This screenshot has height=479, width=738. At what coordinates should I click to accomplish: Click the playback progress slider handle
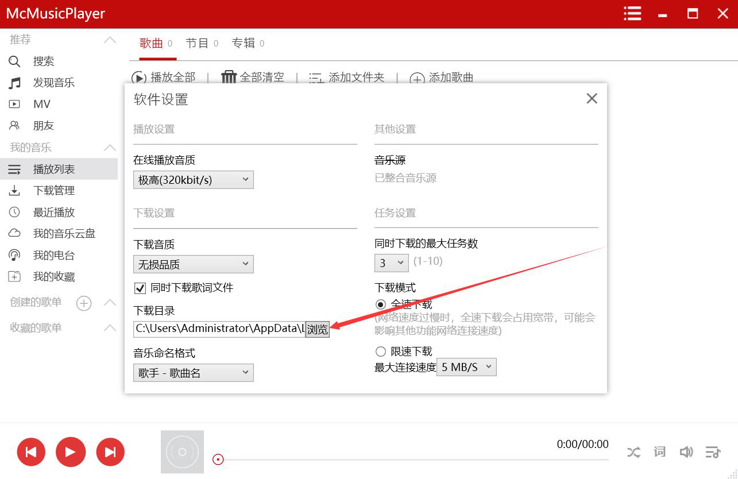(x=218, y=459)
